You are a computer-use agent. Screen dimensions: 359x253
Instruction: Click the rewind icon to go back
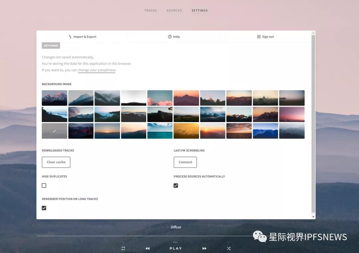[147, 248]
